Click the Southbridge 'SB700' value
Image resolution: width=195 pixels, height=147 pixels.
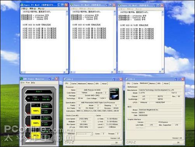pyautogui.click(x=160, y=99)
